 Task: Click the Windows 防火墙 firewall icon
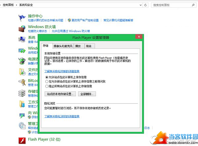coord(22,29)
